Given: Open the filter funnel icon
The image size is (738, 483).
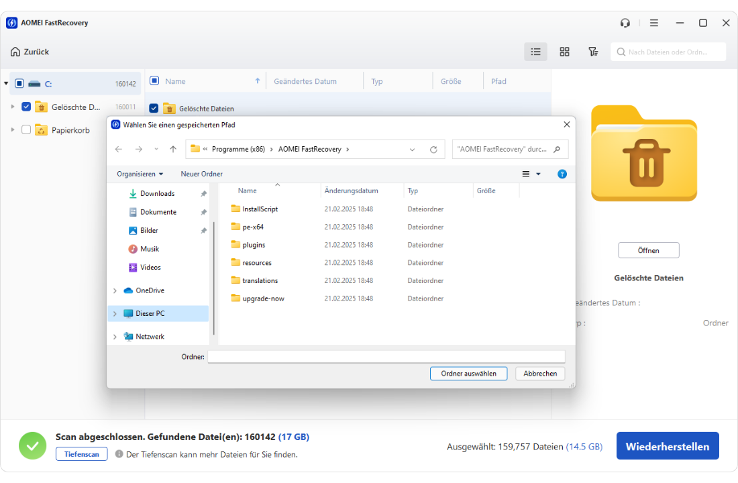Looking at the screenshot, I should (593, 52).
